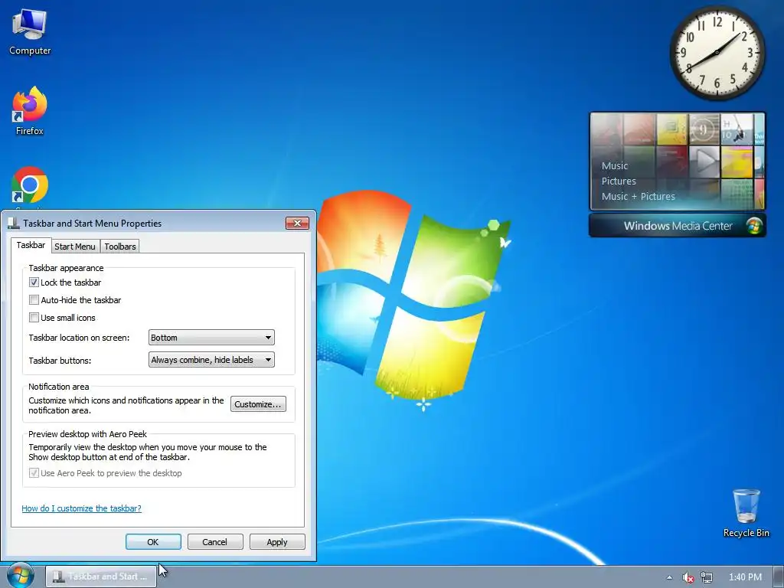Select Music in Media Center gadget

coord(615,165)
